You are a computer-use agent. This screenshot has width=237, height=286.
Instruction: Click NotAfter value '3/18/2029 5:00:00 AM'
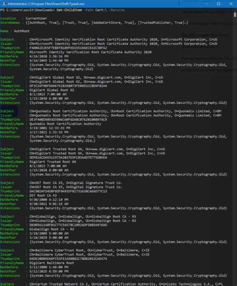tap(49, 238)
